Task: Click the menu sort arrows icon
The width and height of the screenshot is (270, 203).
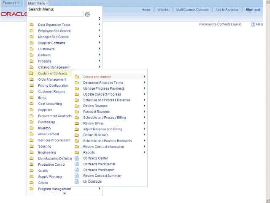Action: (100, 19)
